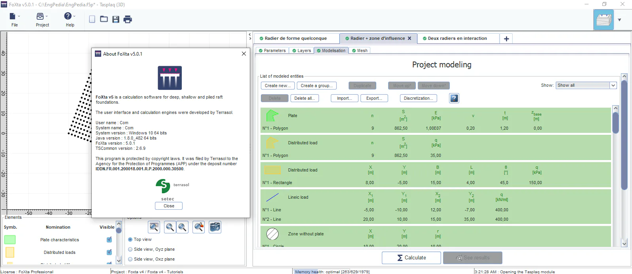Click the Elements list scroll up arrow
The image size is (632, 274).
click(x=119, y=224)
